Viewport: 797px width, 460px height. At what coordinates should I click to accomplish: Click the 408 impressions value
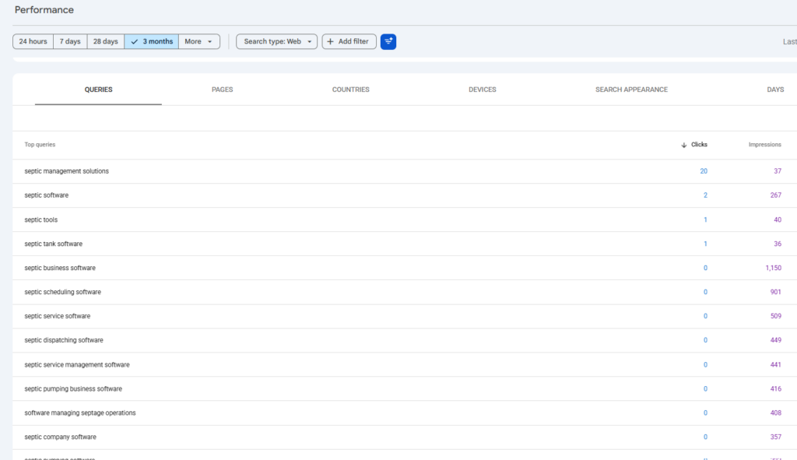[776, 413]
